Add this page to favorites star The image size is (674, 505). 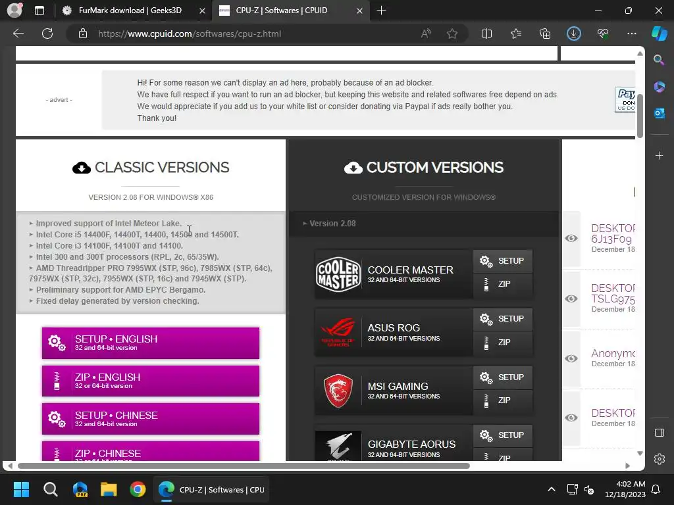pyautogui.click(x=452, y=34)
